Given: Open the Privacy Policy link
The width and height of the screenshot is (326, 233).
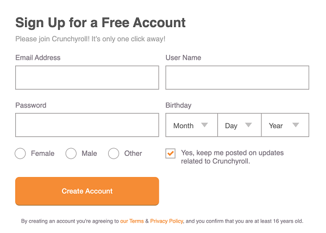Looking at the screenshot, I should point(167,221).
